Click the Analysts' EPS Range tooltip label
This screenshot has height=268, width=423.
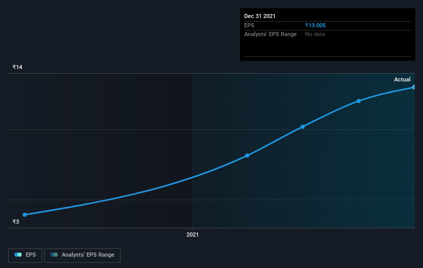(x=270, y=35)
